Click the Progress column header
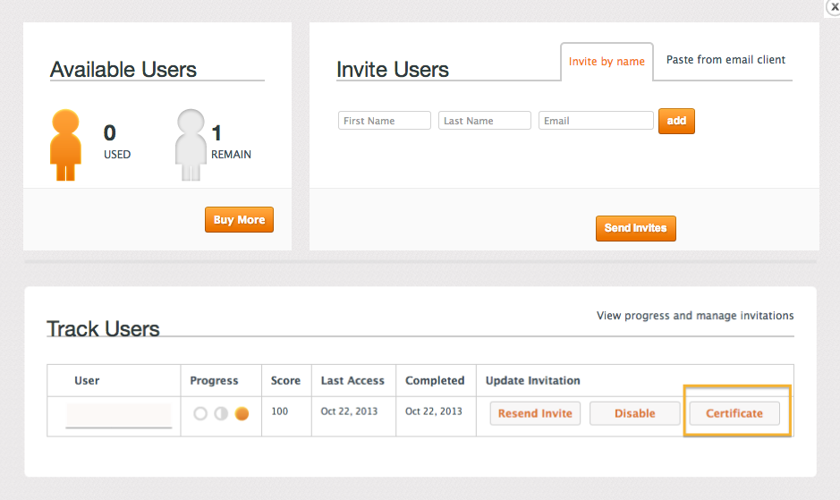840x500 pixels. (214, 380)
